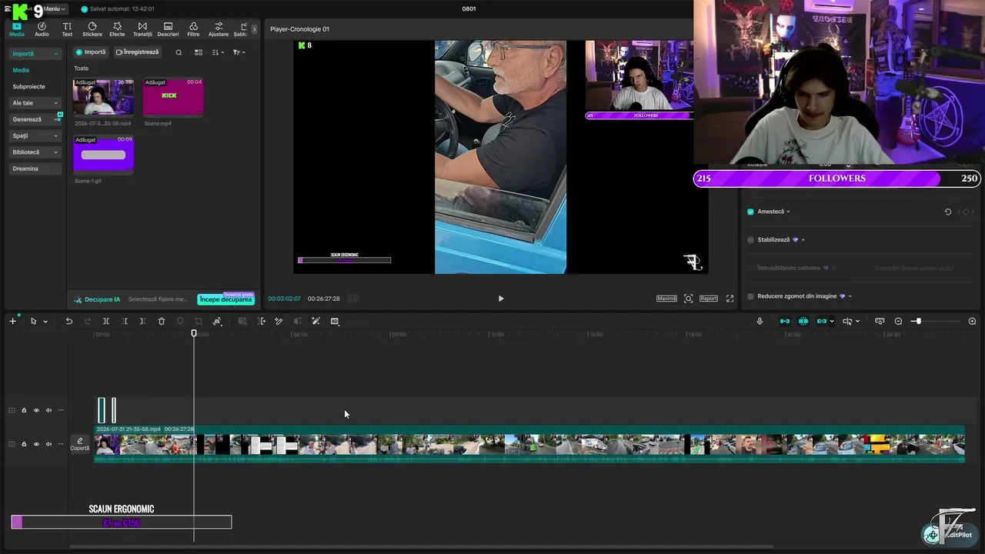Click the insert-at-playhead tool in timeline toolbar
The width and height of the screenshot is (985, 554).
tap(261, 321)
